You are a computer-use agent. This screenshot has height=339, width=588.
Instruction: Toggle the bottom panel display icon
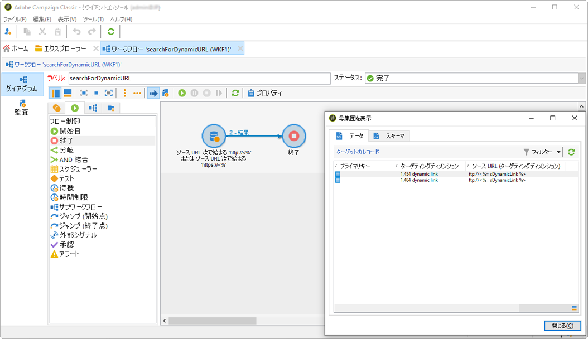coord(68,93)
